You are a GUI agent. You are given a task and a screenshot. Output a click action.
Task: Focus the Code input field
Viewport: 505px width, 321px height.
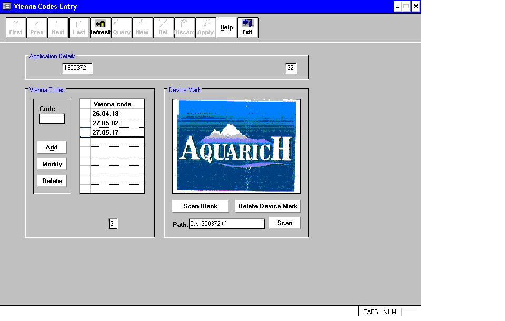52,119
